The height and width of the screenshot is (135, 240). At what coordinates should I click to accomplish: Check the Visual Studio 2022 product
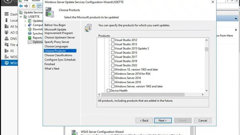113,65
